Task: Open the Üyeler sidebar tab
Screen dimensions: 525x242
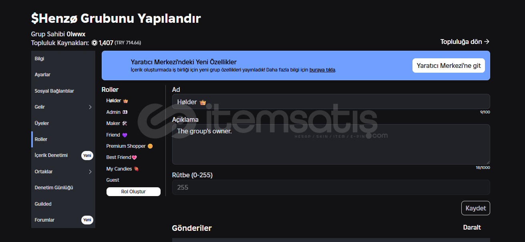Action: coord(63,123)
